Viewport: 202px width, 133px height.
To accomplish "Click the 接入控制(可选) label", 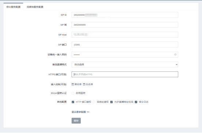I will click(x=59, y=84).
